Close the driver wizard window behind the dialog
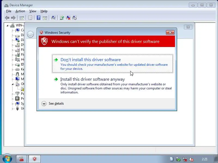The height and width of the screenshot is (163, 218). 188,27
